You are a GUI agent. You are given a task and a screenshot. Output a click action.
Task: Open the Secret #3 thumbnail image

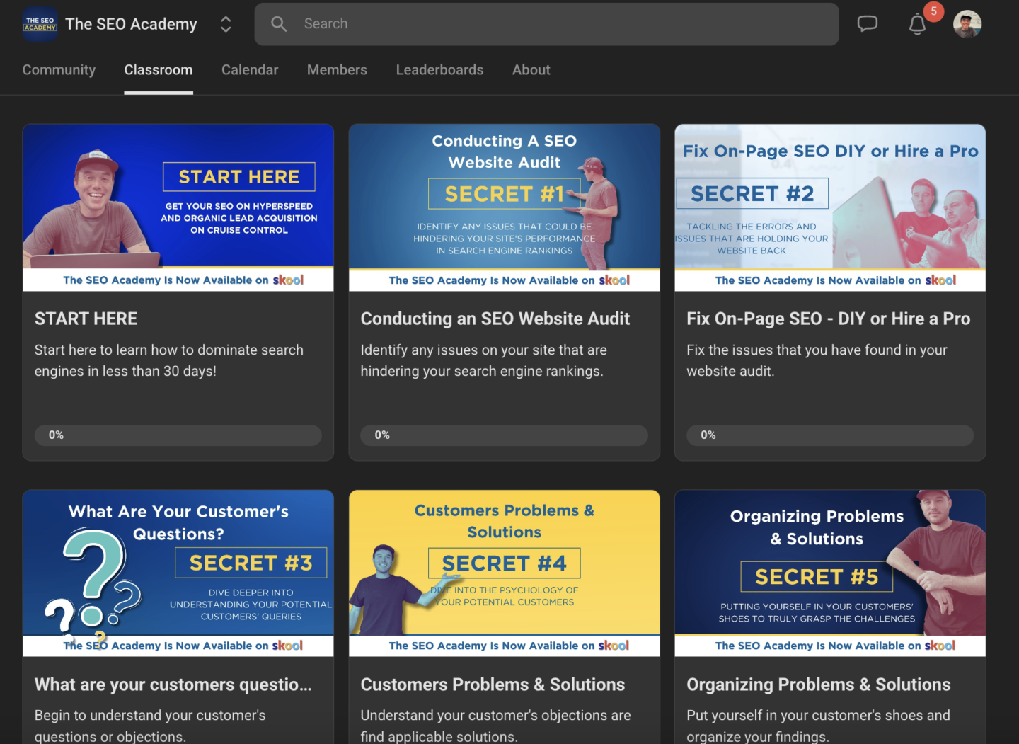(178, 573)
